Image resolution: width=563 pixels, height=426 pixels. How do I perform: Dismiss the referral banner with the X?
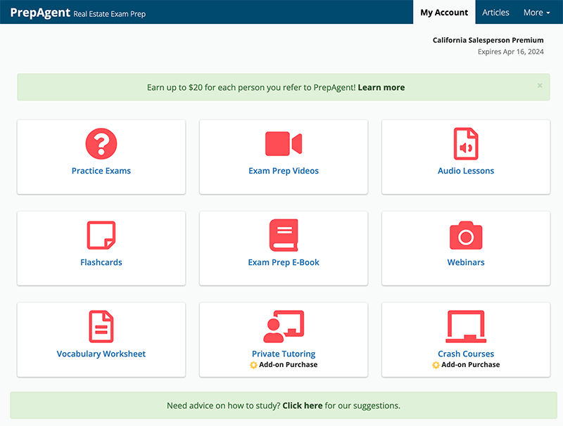(540, 85)
